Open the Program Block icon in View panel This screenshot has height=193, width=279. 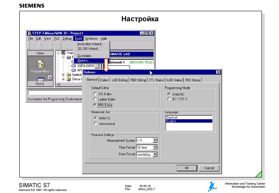coord(41,64)
